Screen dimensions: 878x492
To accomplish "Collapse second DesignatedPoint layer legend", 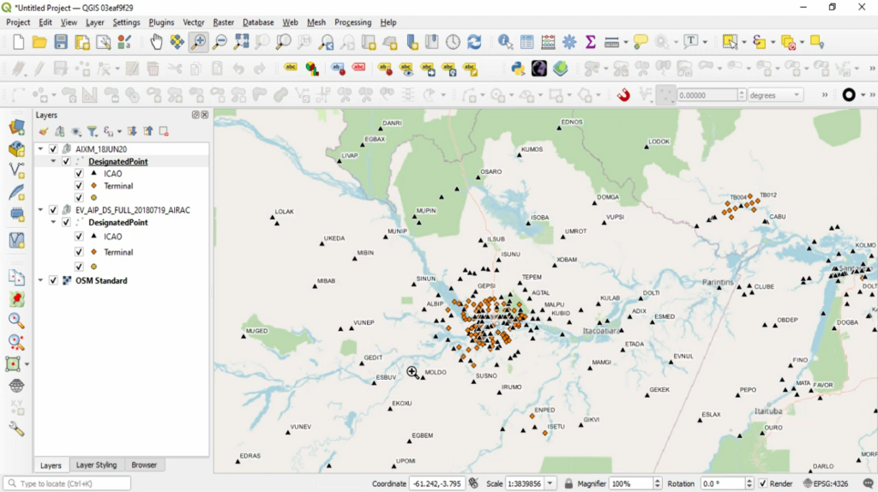I will [53, 222].
